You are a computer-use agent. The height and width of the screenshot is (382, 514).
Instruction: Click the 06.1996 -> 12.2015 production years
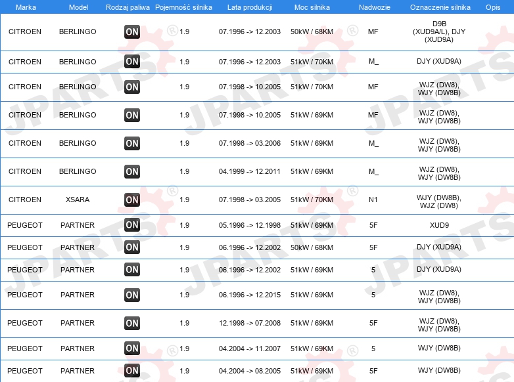click(x=250, y=295)
